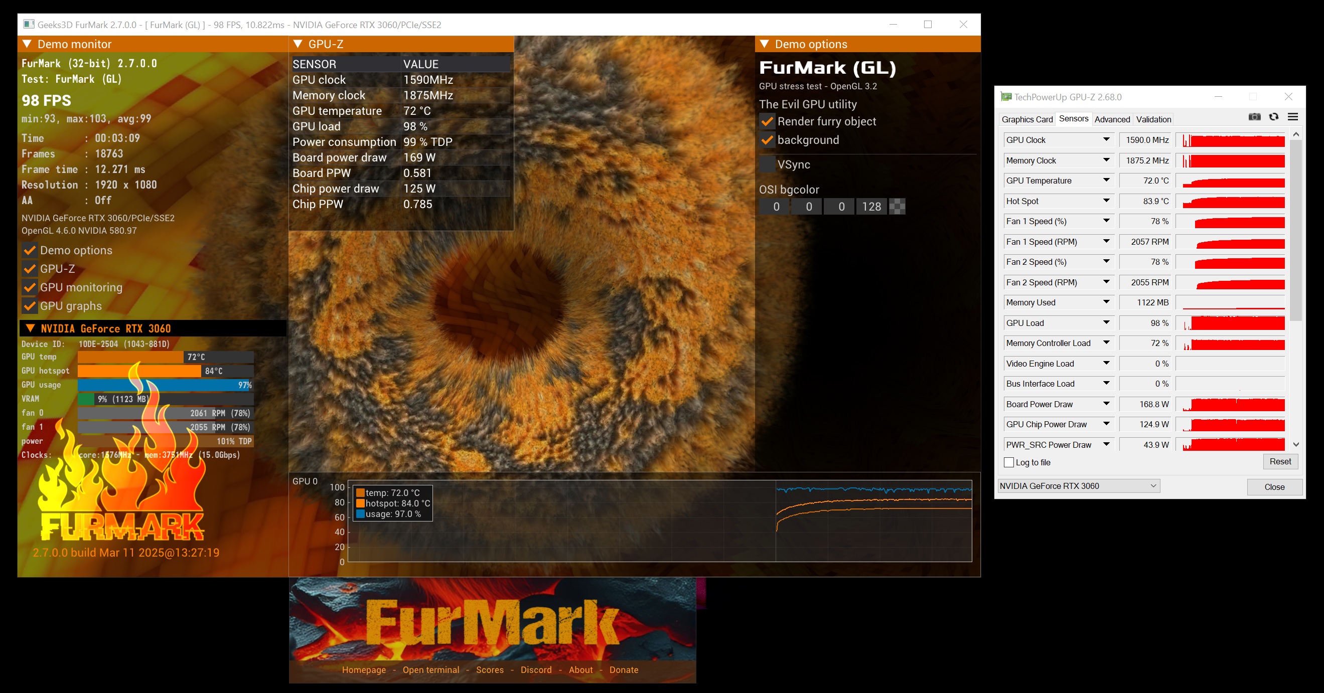Click the Open terminal link

[x=430, y=670]
